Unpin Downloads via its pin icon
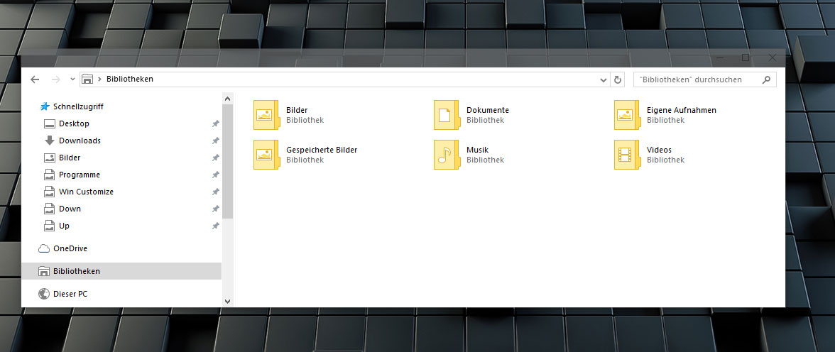This screenshot has height=352, width=835. (x=215, y=141)
